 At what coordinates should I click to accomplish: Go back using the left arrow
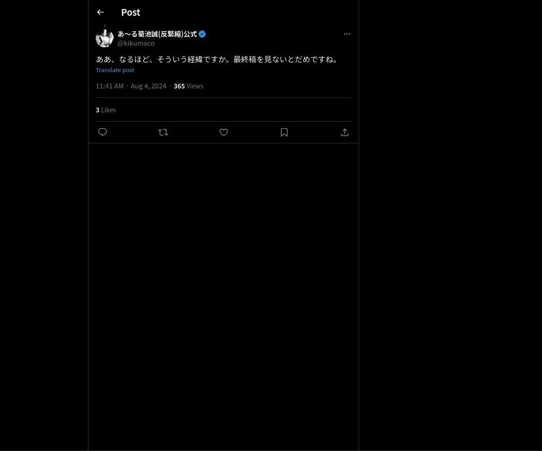pyautogui.click(x=100, y=12)
